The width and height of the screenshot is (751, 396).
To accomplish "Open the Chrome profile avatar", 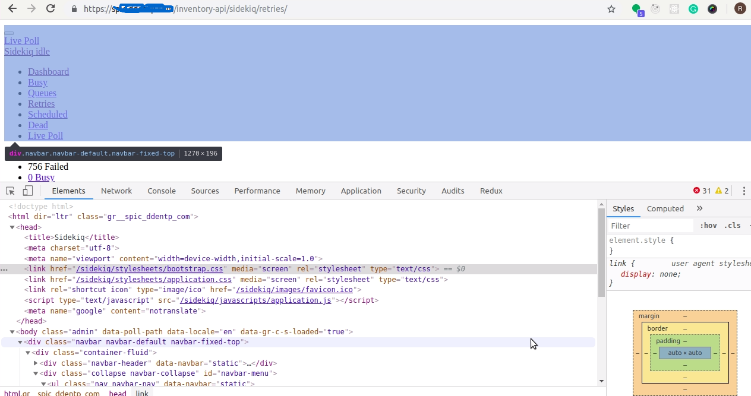I will (740, 9).
